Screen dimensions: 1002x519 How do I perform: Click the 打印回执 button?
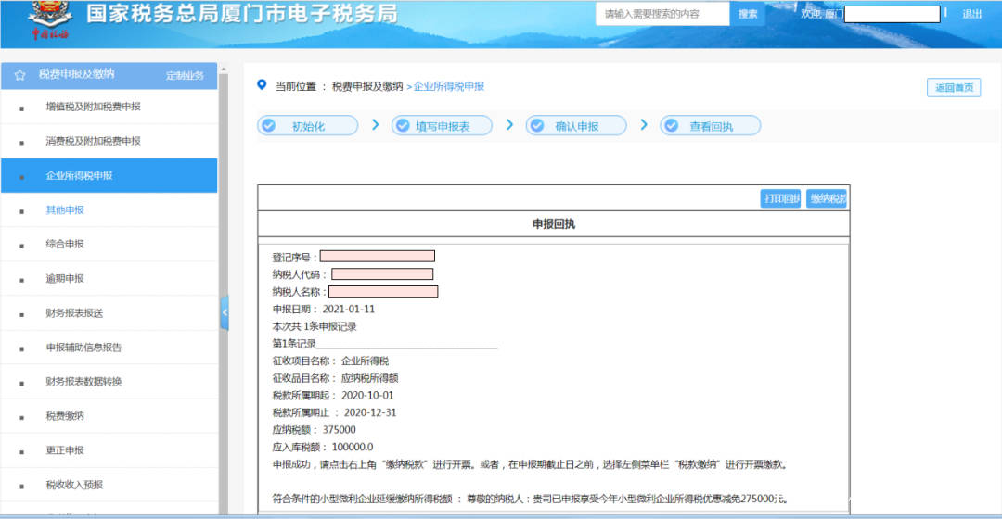781,198
